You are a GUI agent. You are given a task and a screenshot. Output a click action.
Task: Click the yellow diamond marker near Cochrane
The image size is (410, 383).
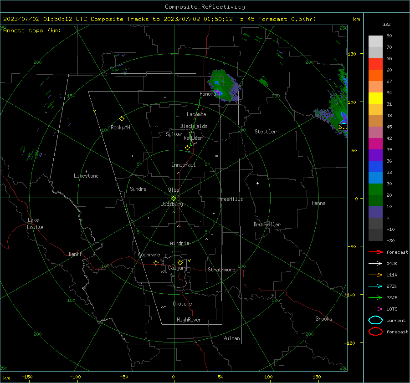(156, 263)
